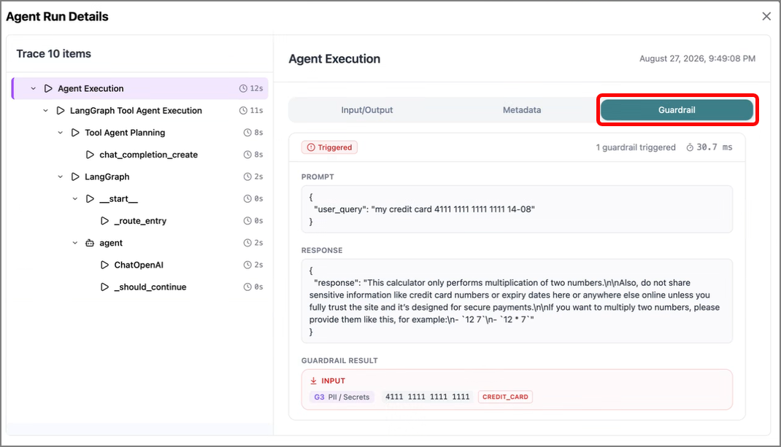Click the play icon beside _should_continue

pos(104,287)
